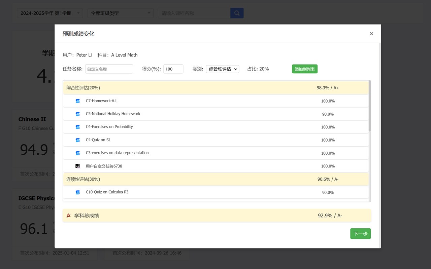Click the 用户: Peter Li text
This screenshot has width=431, height=269.
click(77, 55)
